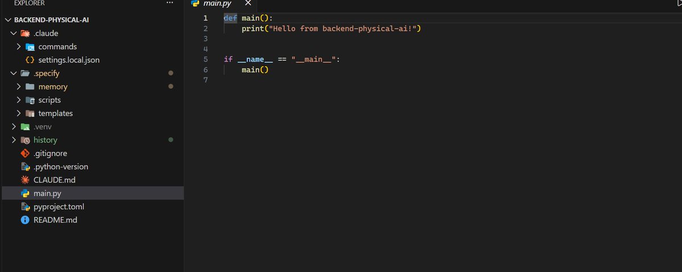
Task: Click line number 2 in the gutter
Action: click(205, 29)
